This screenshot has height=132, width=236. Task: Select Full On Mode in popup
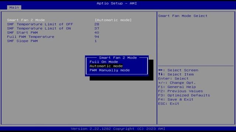(x=104, y=62)
